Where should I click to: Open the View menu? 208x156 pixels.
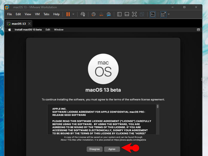(x=28, y=14)
